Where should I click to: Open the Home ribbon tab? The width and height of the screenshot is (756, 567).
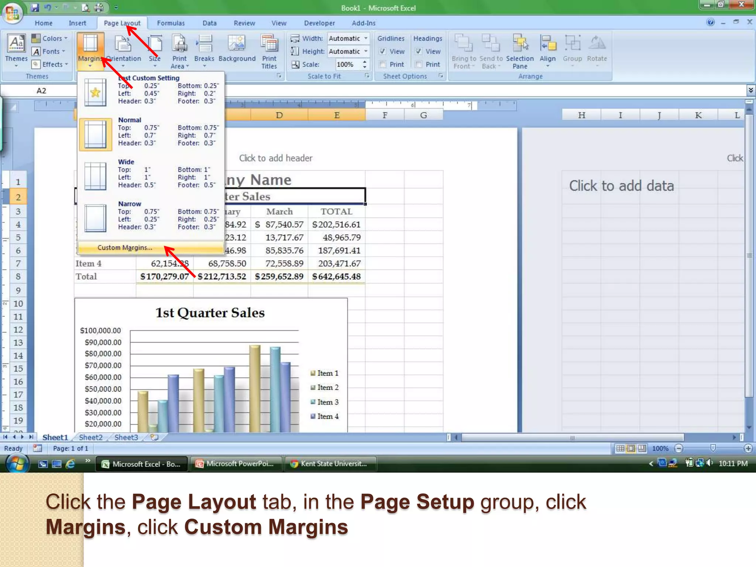point(44,23)
